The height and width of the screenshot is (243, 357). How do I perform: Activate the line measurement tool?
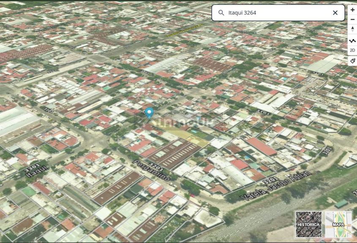[x=352, y=40]
